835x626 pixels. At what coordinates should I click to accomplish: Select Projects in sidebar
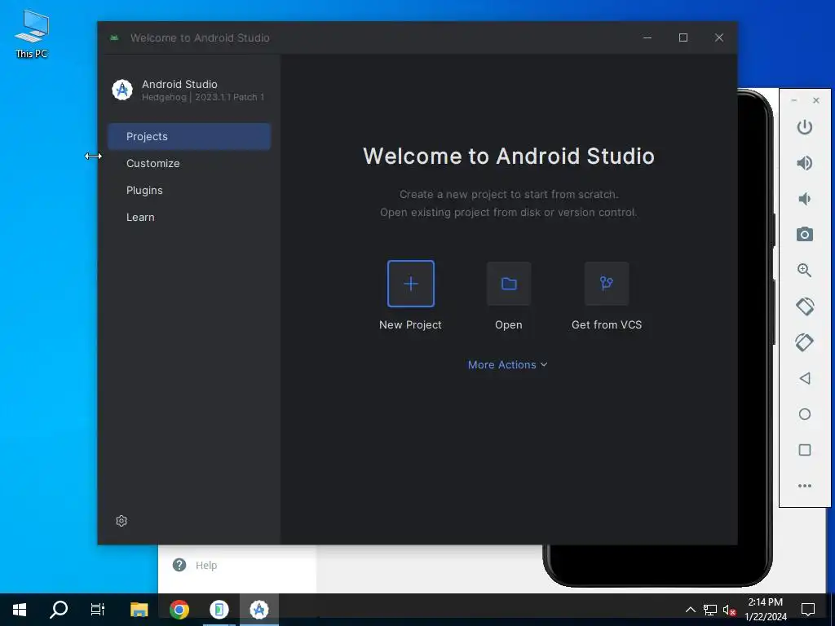[189, 136]
